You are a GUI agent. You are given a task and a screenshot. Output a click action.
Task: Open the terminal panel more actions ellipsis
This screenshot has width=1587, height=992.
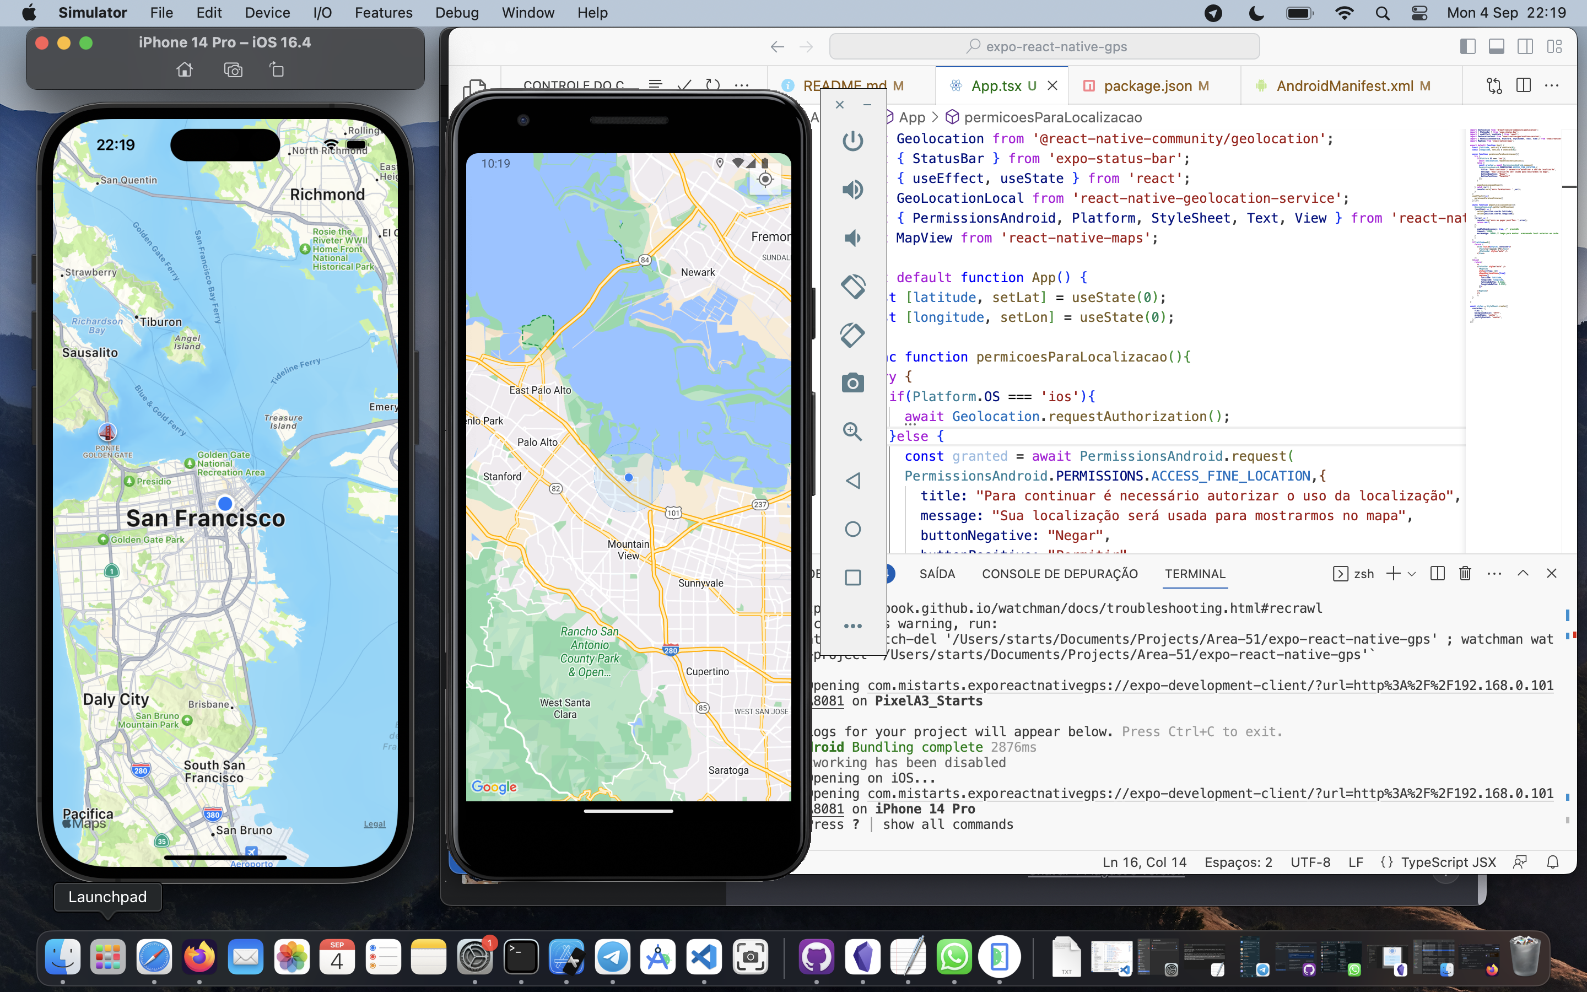pos(1494,573)
